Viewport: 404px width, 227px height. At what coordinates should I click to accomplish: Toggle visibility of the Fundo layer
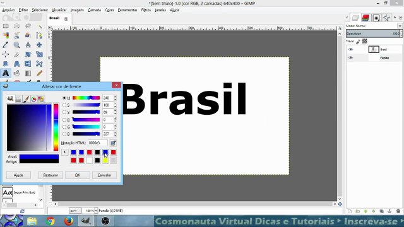pyautogui.click(x=351, y=57)
